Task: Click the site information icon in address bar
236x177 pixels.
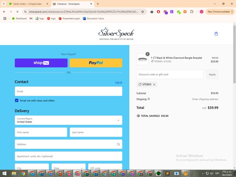Action: (x=25, y=11)
